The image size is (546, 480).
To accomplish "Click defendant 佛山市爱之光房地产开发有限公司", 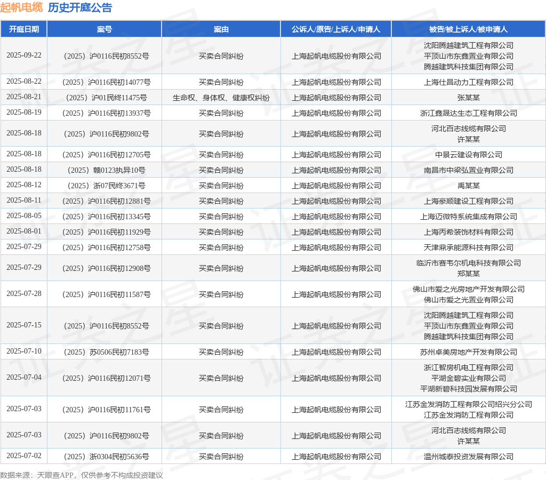I will coord(468,289).
